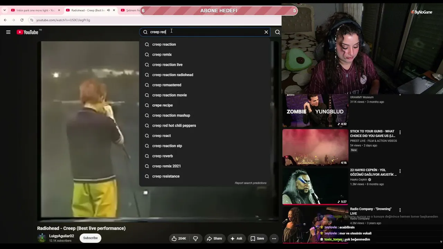The height and width of the screenshot is (249, 443).
Task: Click the PRIEST LIVE channel name
Action: tap(373, 141)
